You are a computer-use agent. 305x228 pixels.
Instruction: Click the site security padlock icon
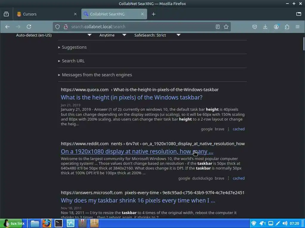point(66,27)
